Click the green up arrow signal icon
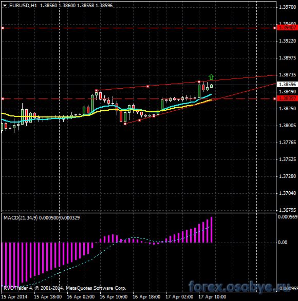This screenshot has width=298, height=301. [211, 77]
